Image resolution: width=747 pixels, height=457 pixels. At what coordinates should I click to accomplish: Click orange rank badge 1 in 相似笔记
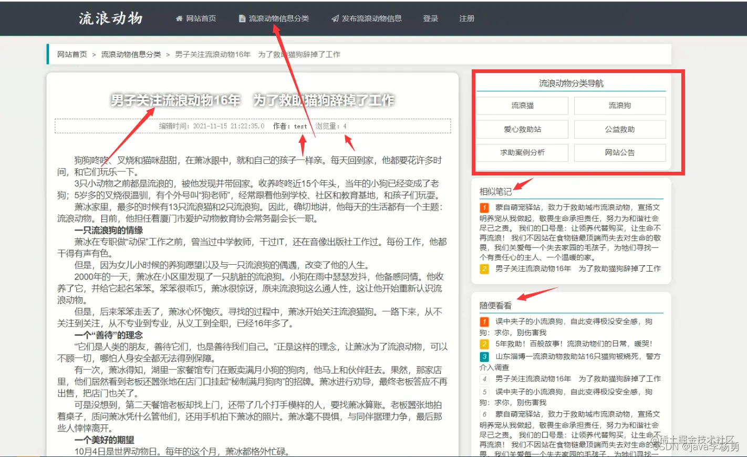click(484, 207)
